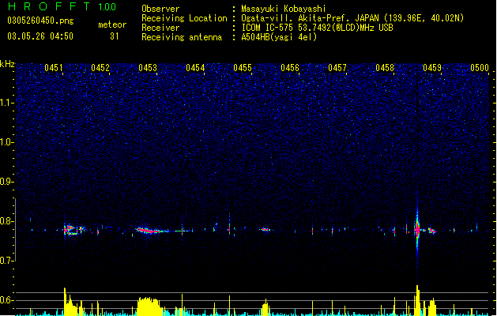
Task: Click the 0.8 kHz axis label
Action: pos(6,221)
